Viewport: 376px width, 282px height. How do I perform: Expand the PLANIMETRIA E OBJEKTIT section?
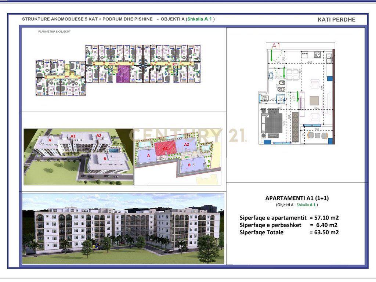[54, 32]
